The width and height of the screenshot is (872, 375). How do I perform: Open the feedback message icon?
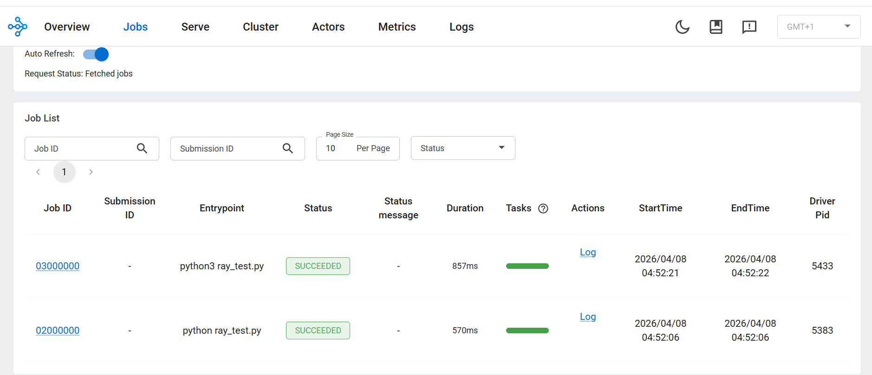[x=749, y=27]
